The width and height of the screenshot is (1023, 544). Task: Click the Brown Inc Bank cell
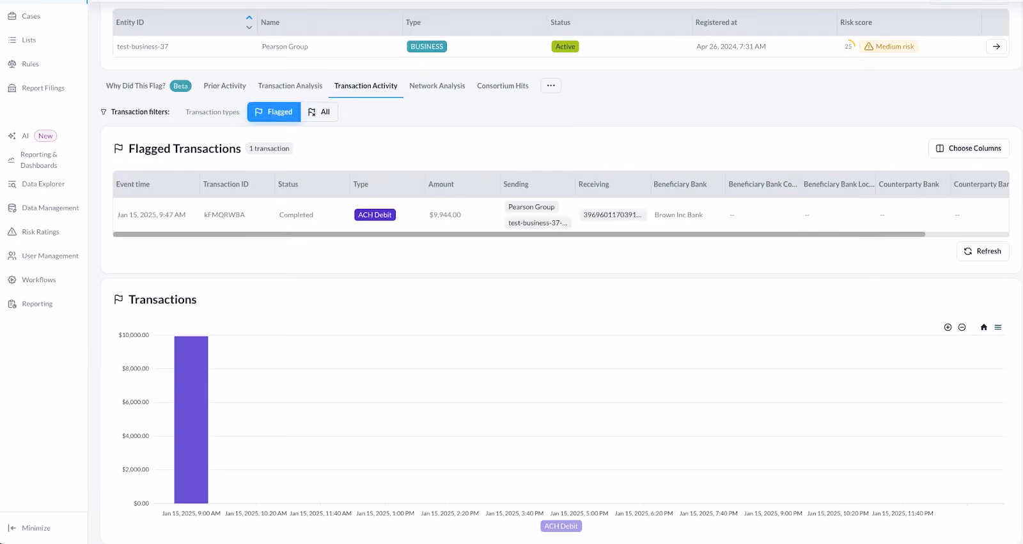[x=678, y=215]
